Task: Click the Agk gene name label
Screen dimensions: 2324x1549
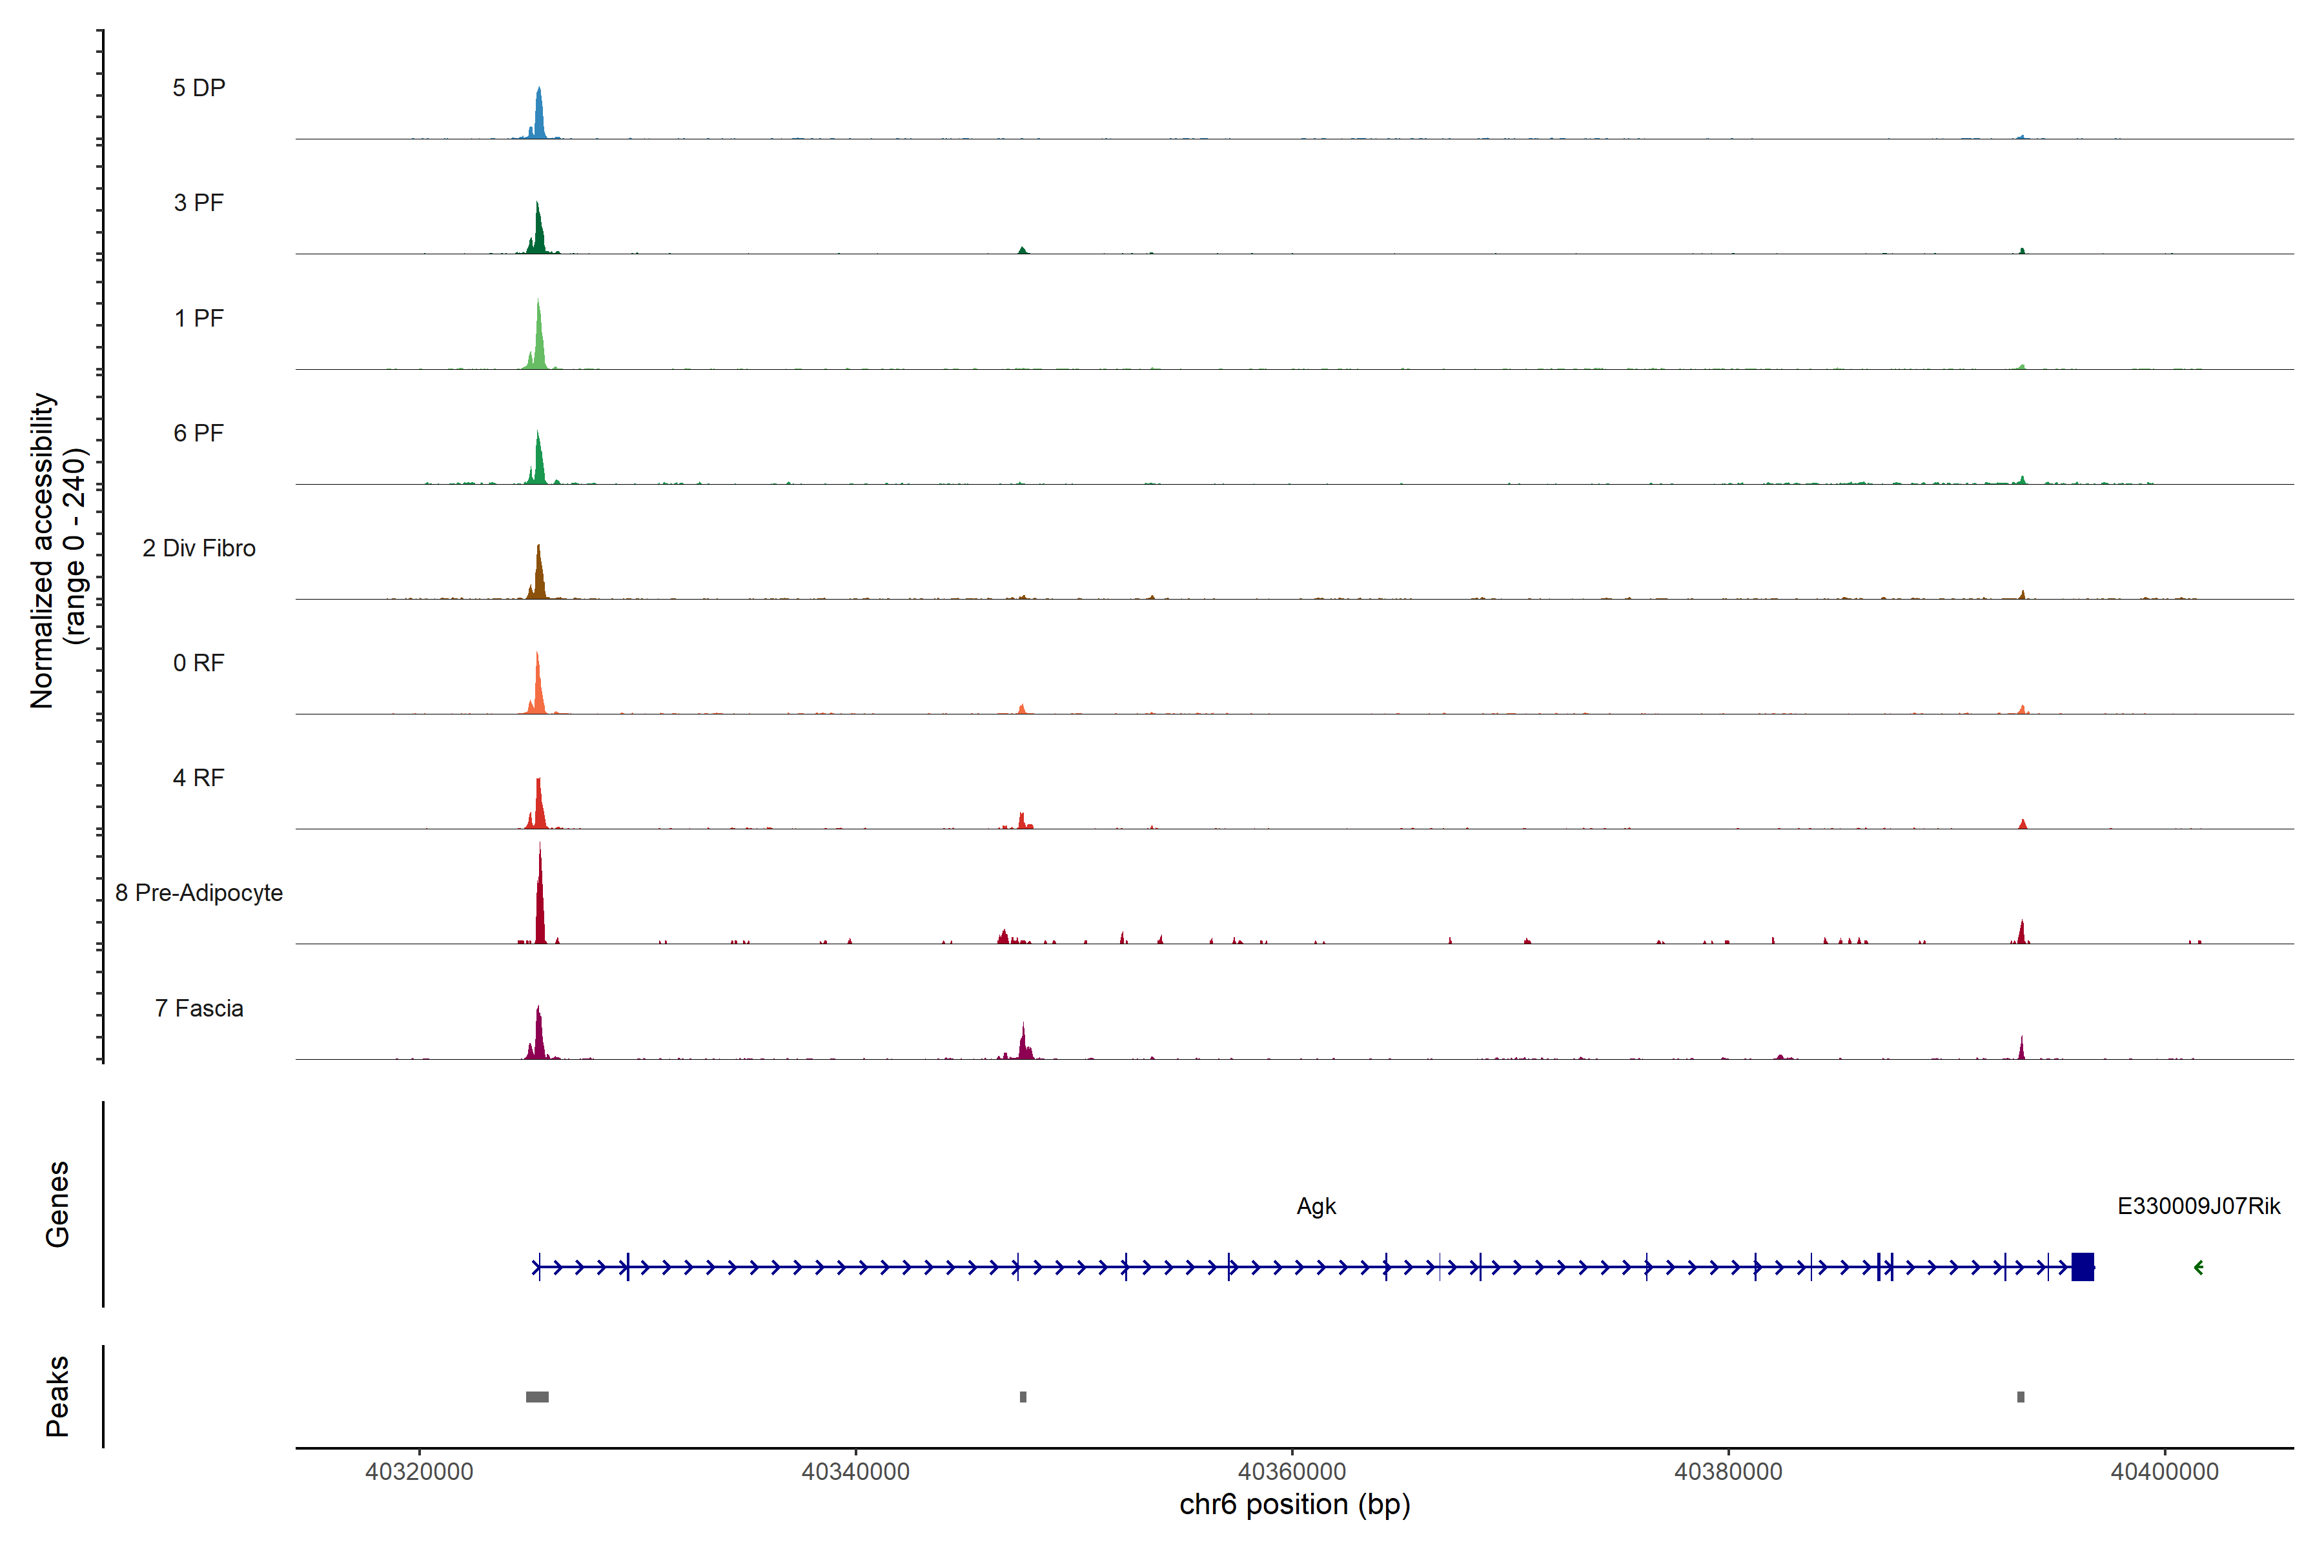Action: pos(1316,1206)
